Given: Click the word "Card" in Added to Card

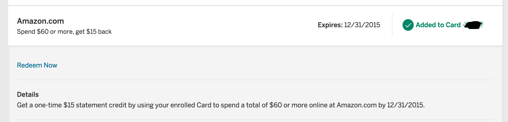Looking at the screenshot, I should click(x=453, y=25).
